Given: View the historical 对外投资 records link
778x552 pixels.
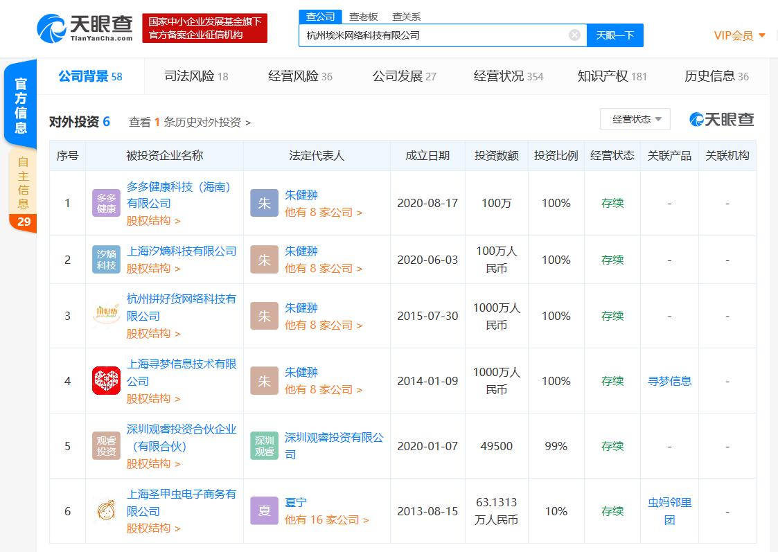Looking at the screenshot, I should (x=190, y=122).
